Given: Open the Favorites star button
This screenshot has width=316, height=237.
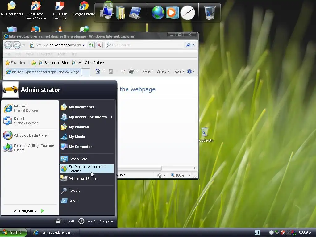Looking at the screenshot, I should click(x=15, y=63).
